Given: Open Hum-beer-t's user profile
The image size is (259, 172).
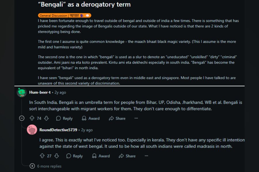Looking at the screenshot, I should click(40, 92).
